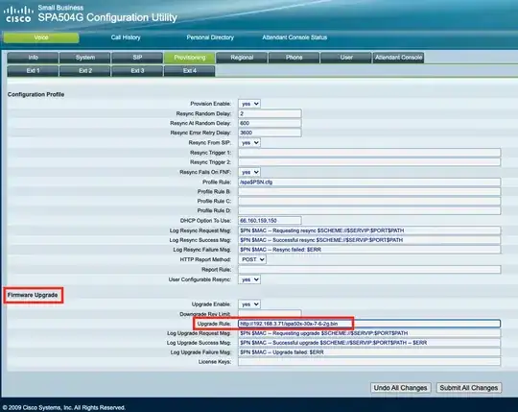Click the SPA504G Configuration Utility title

(x=107, y=17)
